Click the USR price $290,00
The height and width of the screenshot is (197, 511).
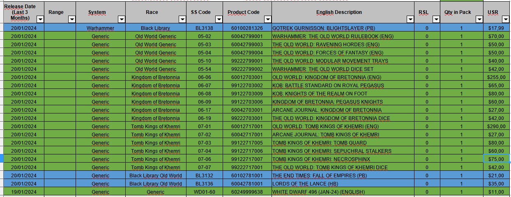(496, 126)
